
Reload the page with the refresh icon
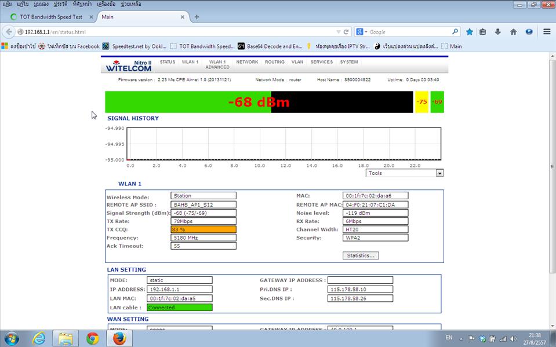(x=347, y=32)
